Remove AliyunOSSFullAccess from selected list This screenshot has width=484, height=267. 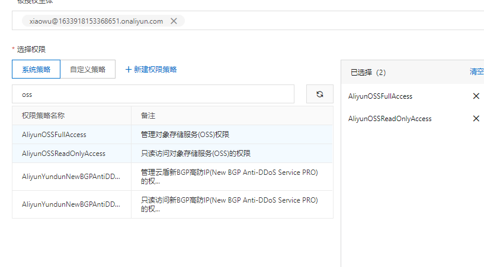(476, 96)
